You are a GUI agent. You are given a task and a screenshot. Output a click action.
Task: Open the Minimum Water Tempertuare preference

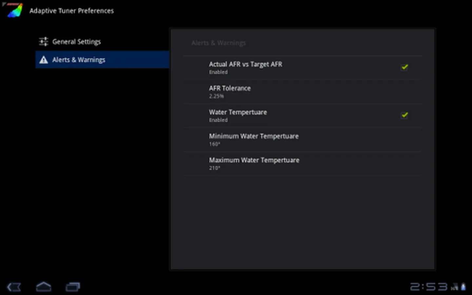click(x=302, y=140)
